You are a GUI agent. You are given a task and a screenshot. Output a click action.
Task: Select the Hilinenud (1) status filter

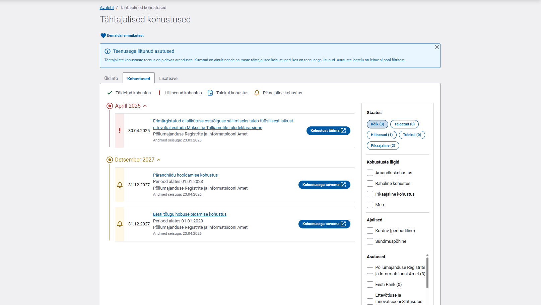click(x=382, y=135)
